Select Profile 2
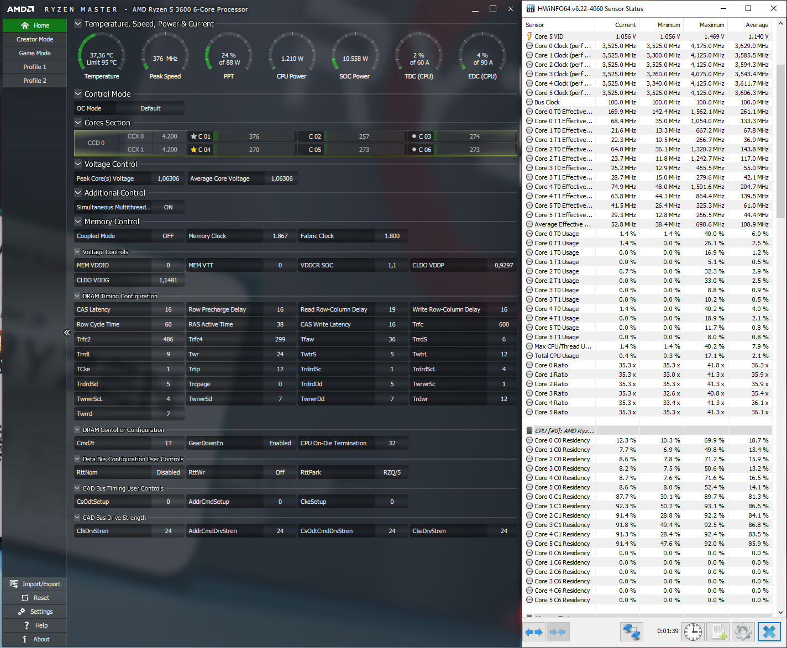Image resolution: width=787 pixels, height=648 pixels. pos(35,81)
